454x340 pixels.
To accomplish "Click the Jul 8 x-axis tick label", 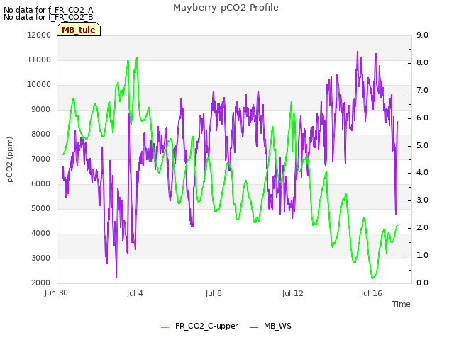I will tap(214, 293).
